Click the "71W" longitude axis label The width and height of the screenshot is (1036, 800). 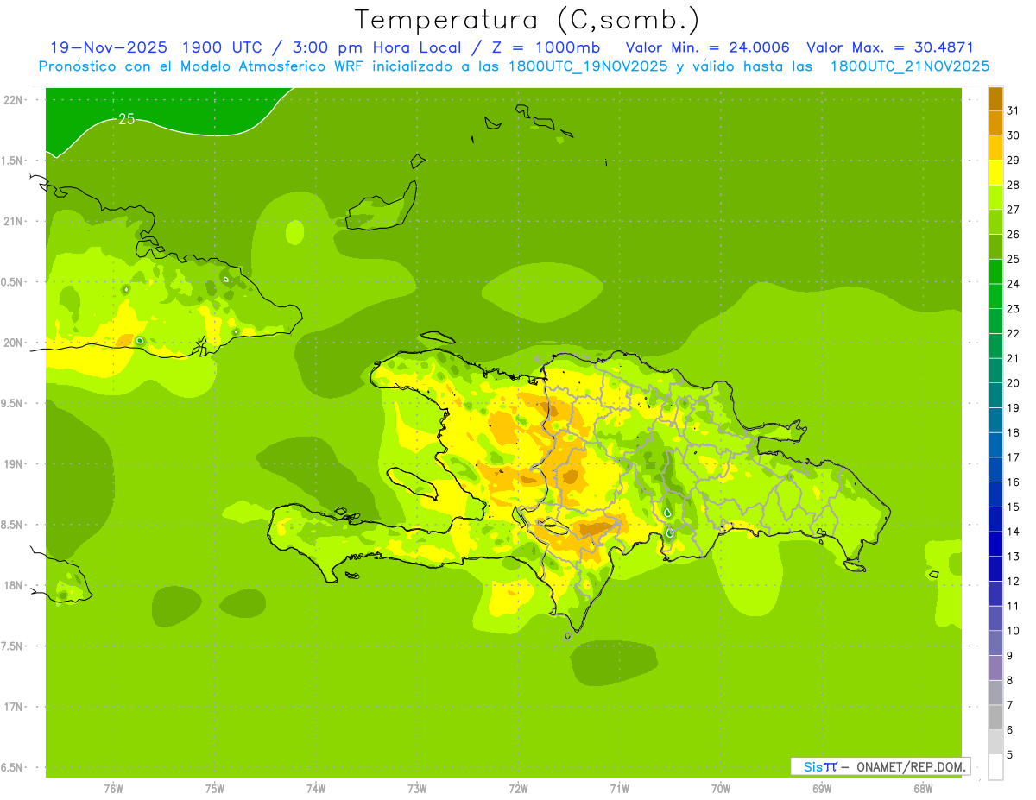(619, 789)
